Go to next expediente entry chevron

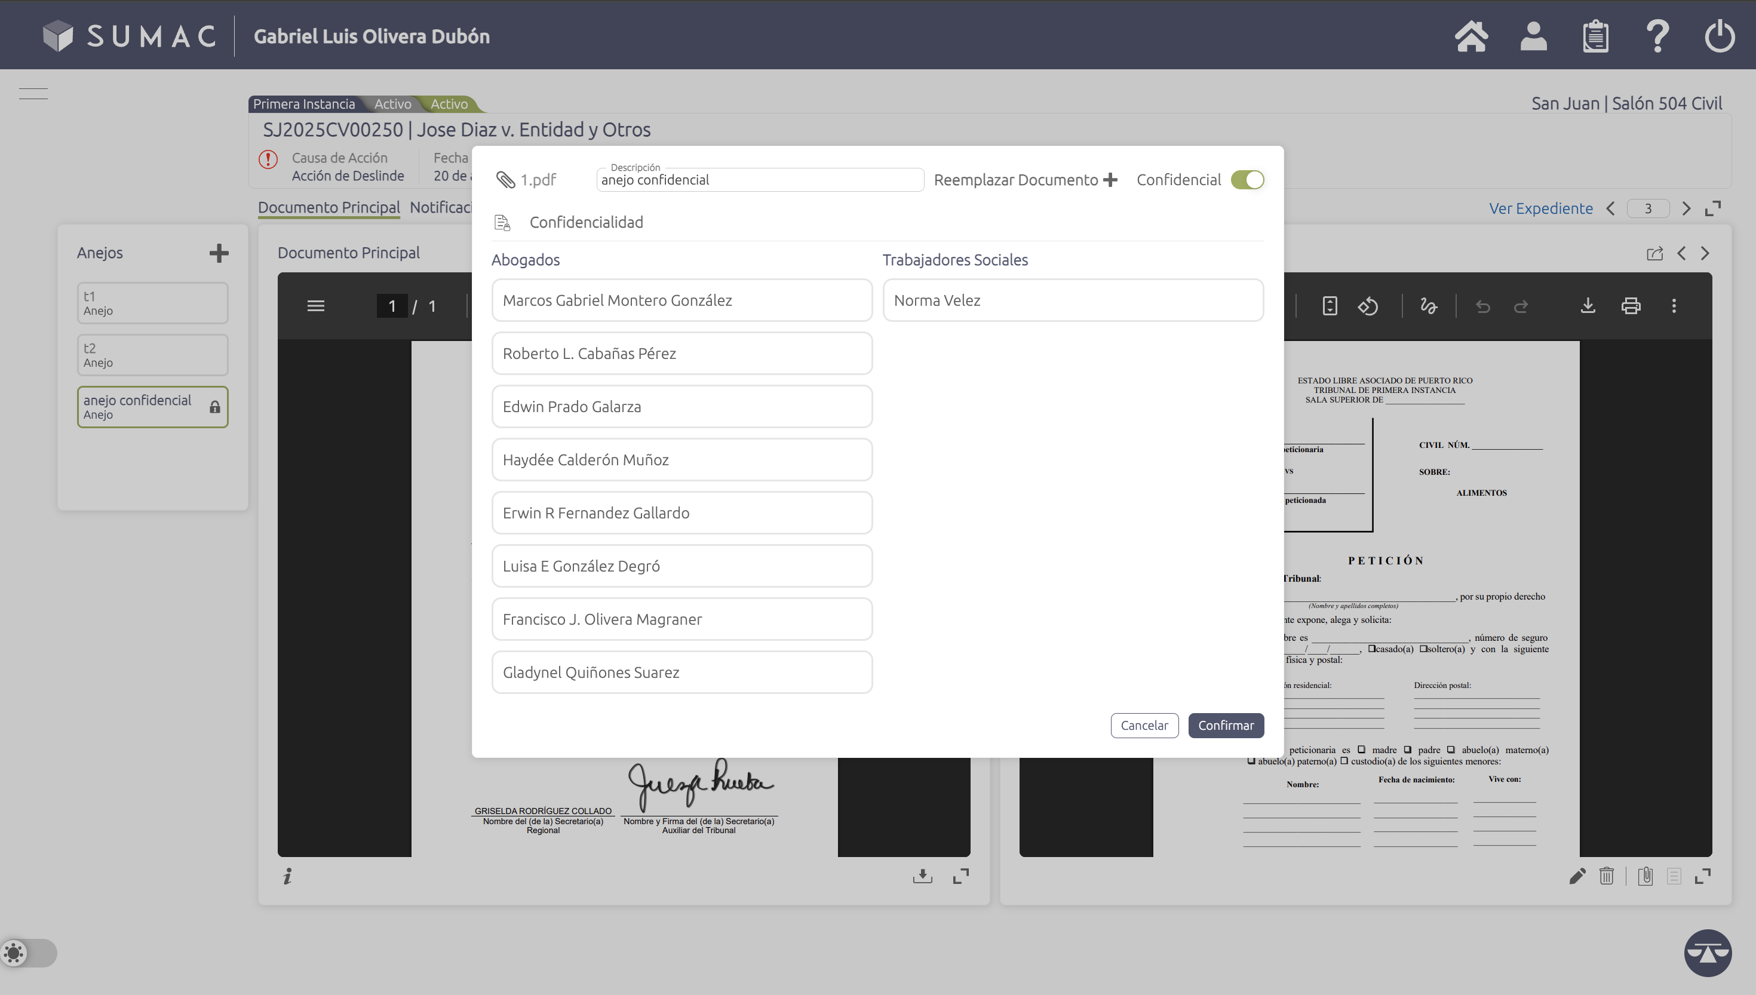pos(1686,208)
